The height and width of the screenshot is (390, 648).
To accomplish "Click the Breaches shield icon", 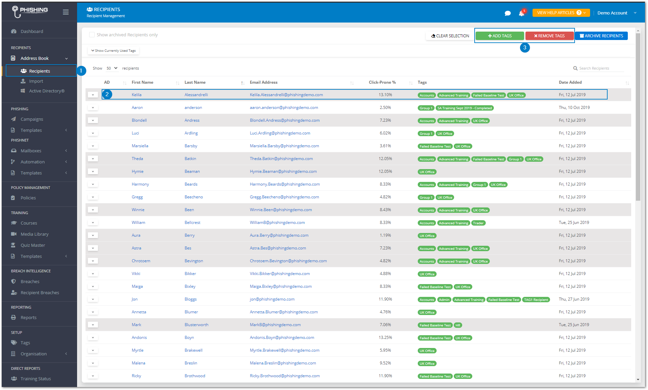I will 13,281.
